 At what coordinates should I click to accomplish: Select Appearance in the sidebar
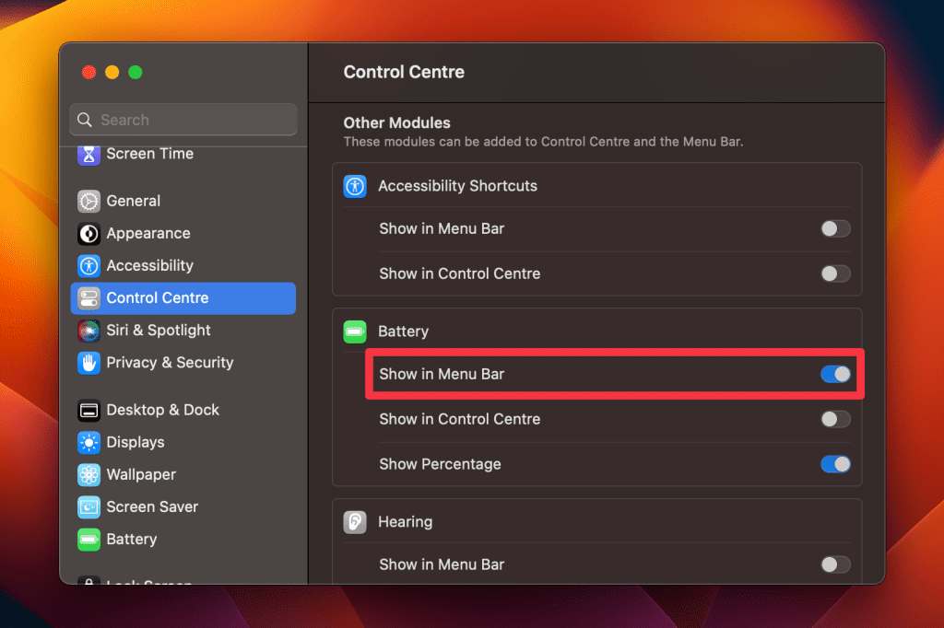[148, 233]
